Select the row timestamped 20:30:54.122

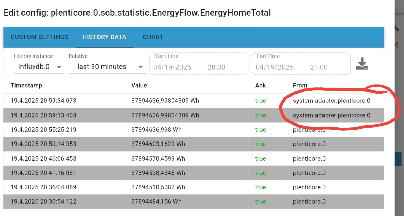[x=43, y=201]
